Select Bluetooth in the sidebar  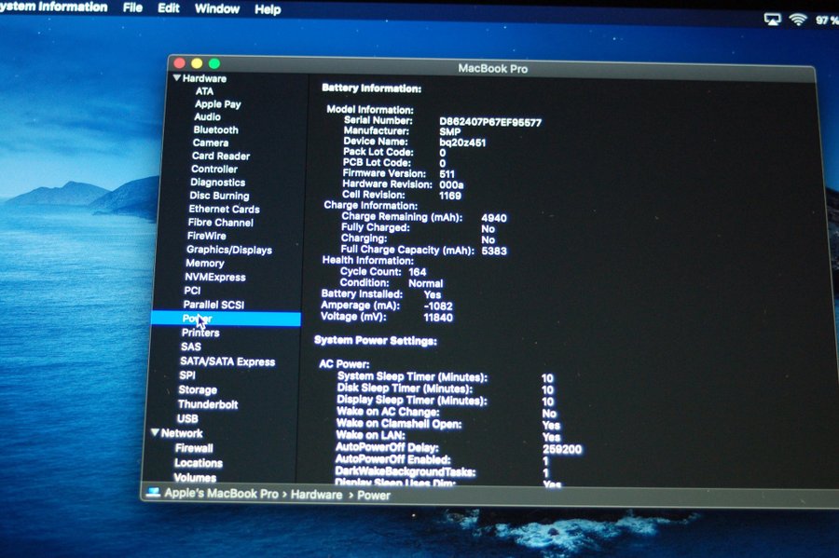coord(216,129)
